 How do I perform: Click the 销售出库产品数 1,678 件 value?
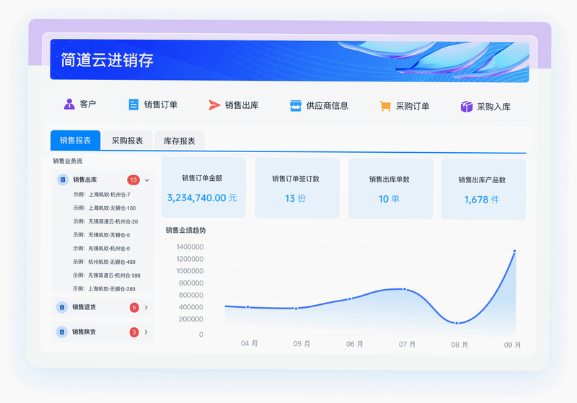(482, 200)
